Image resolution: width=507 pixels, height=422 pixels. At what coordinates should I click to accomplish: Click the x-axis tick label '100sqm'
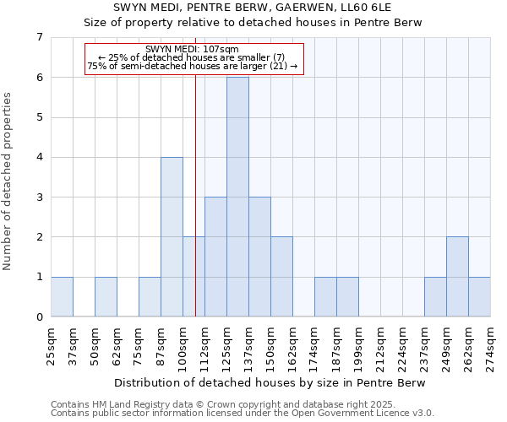coord(183,349)
